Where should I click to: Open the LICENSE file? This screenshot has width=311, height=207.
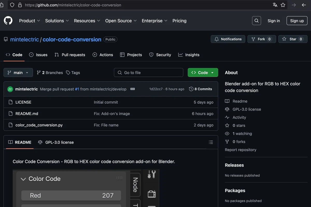(x=23, y=102)
